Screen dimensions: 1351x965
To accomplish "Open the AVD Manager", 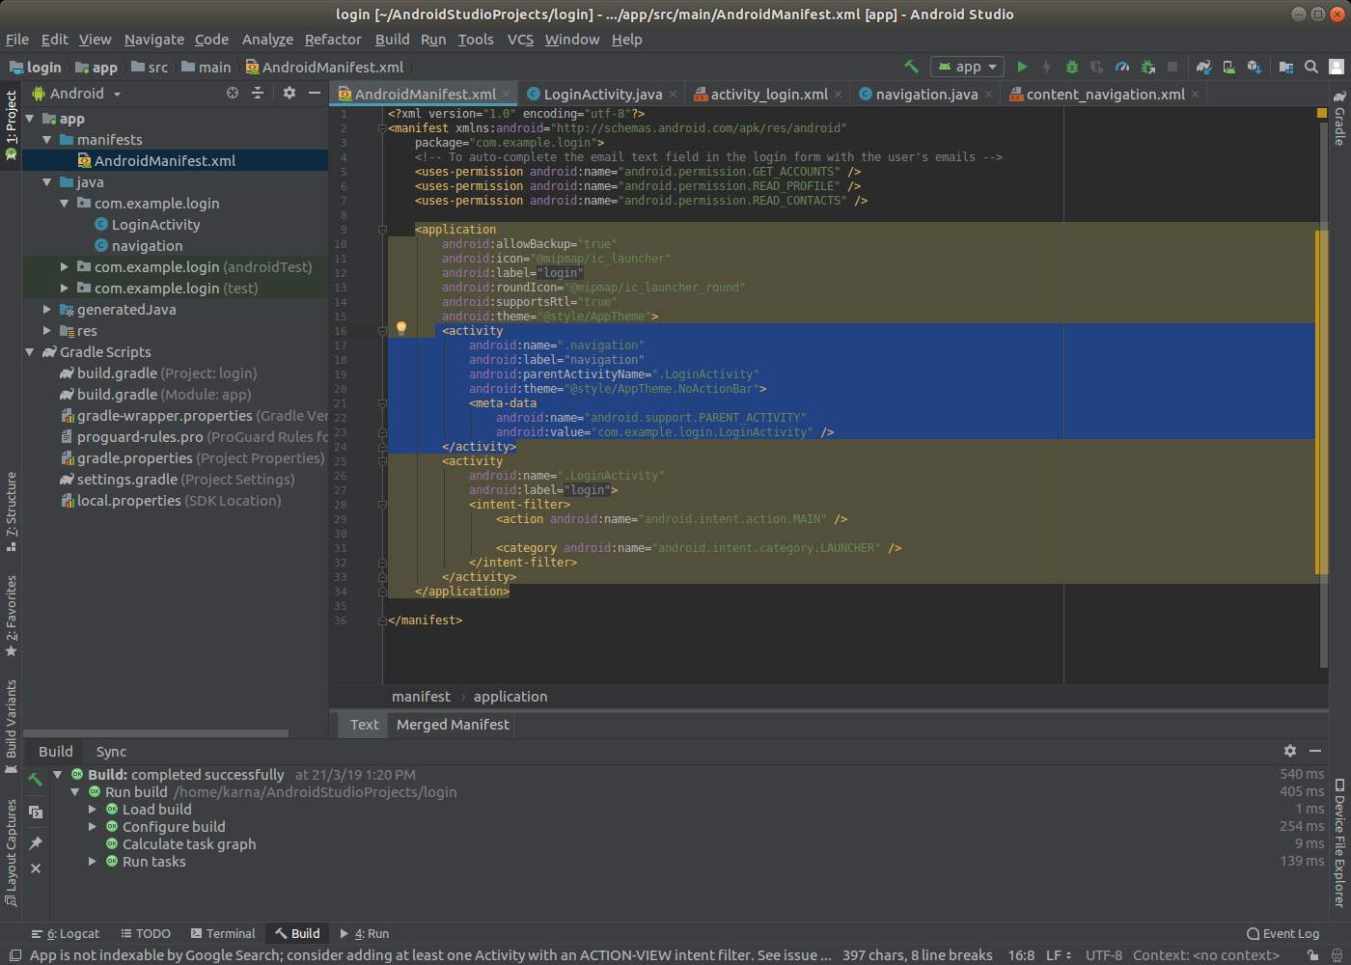I will [x=1228, y=67].
